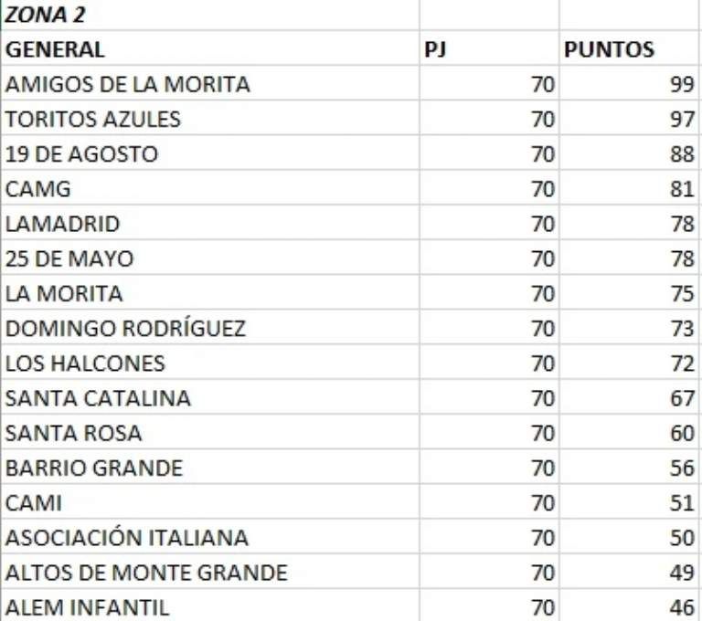
Task: Click the BARRIO GRANDE team cell
Action: [93, 468]
